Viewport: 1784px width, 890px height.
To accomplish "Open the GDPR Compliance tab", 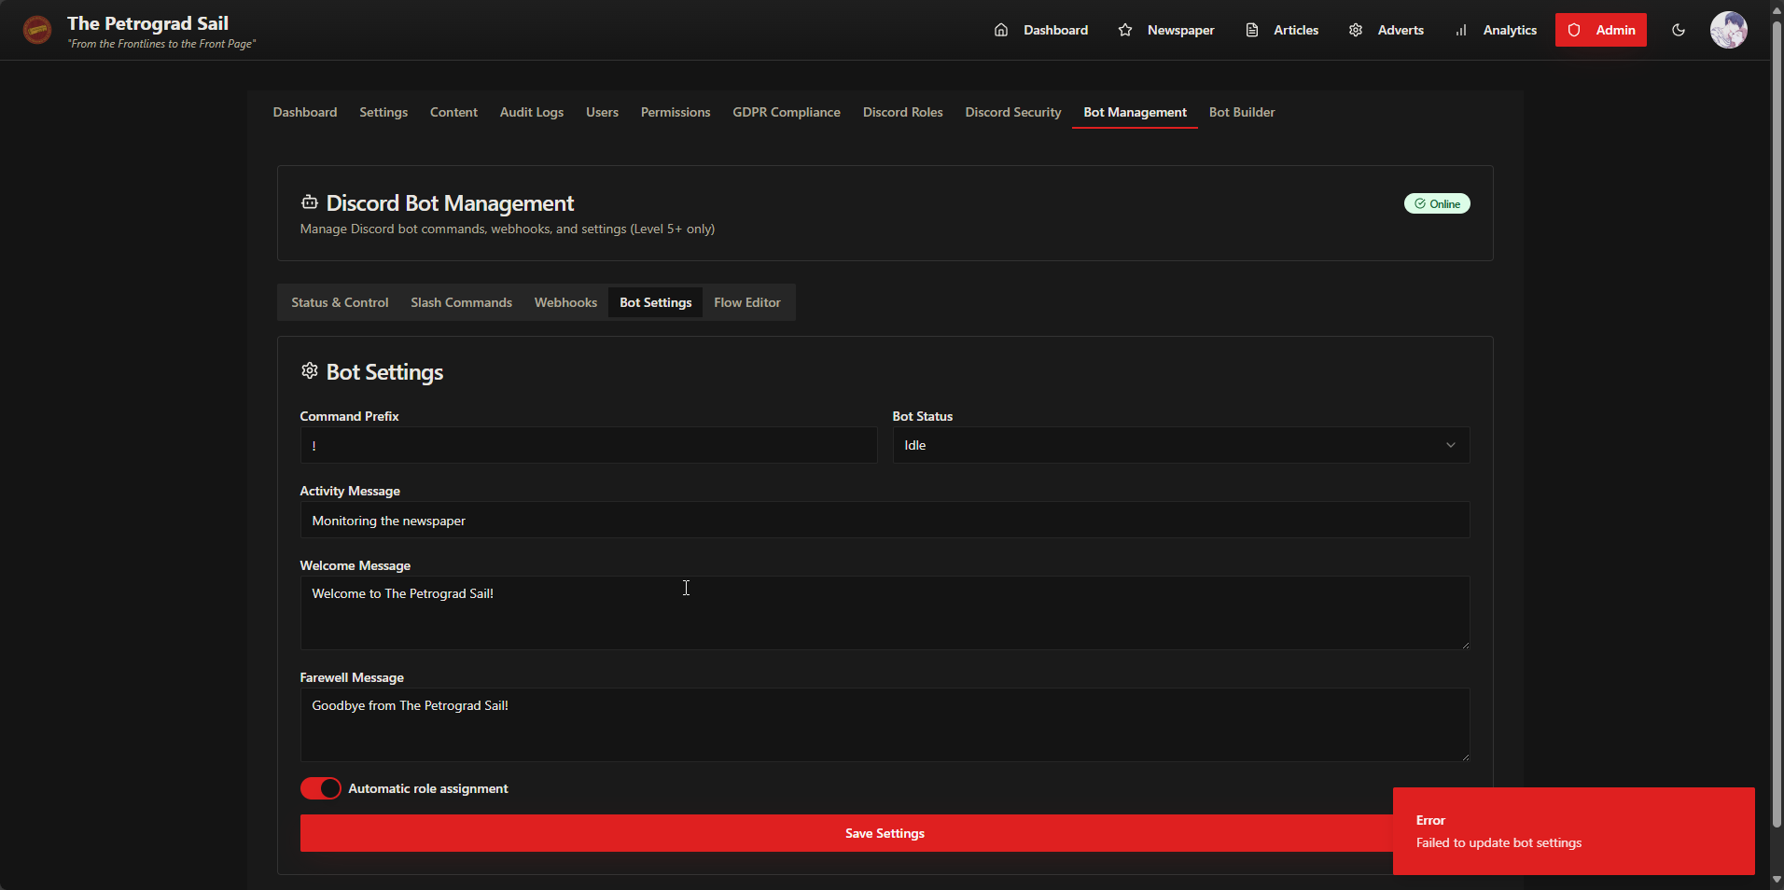I will (787, 112).
